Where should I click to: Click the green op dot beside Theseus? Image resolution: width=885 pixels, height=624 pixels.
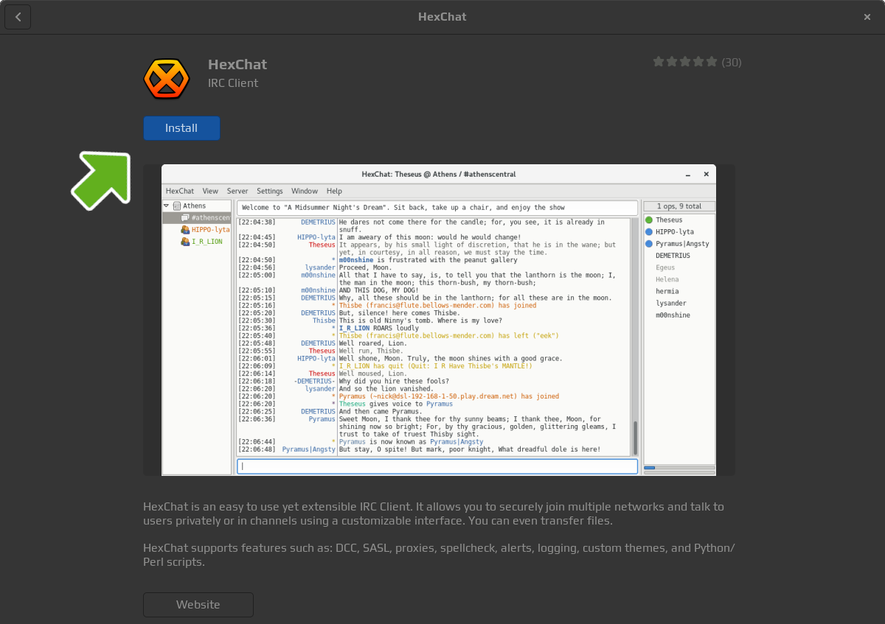point(649,220)
